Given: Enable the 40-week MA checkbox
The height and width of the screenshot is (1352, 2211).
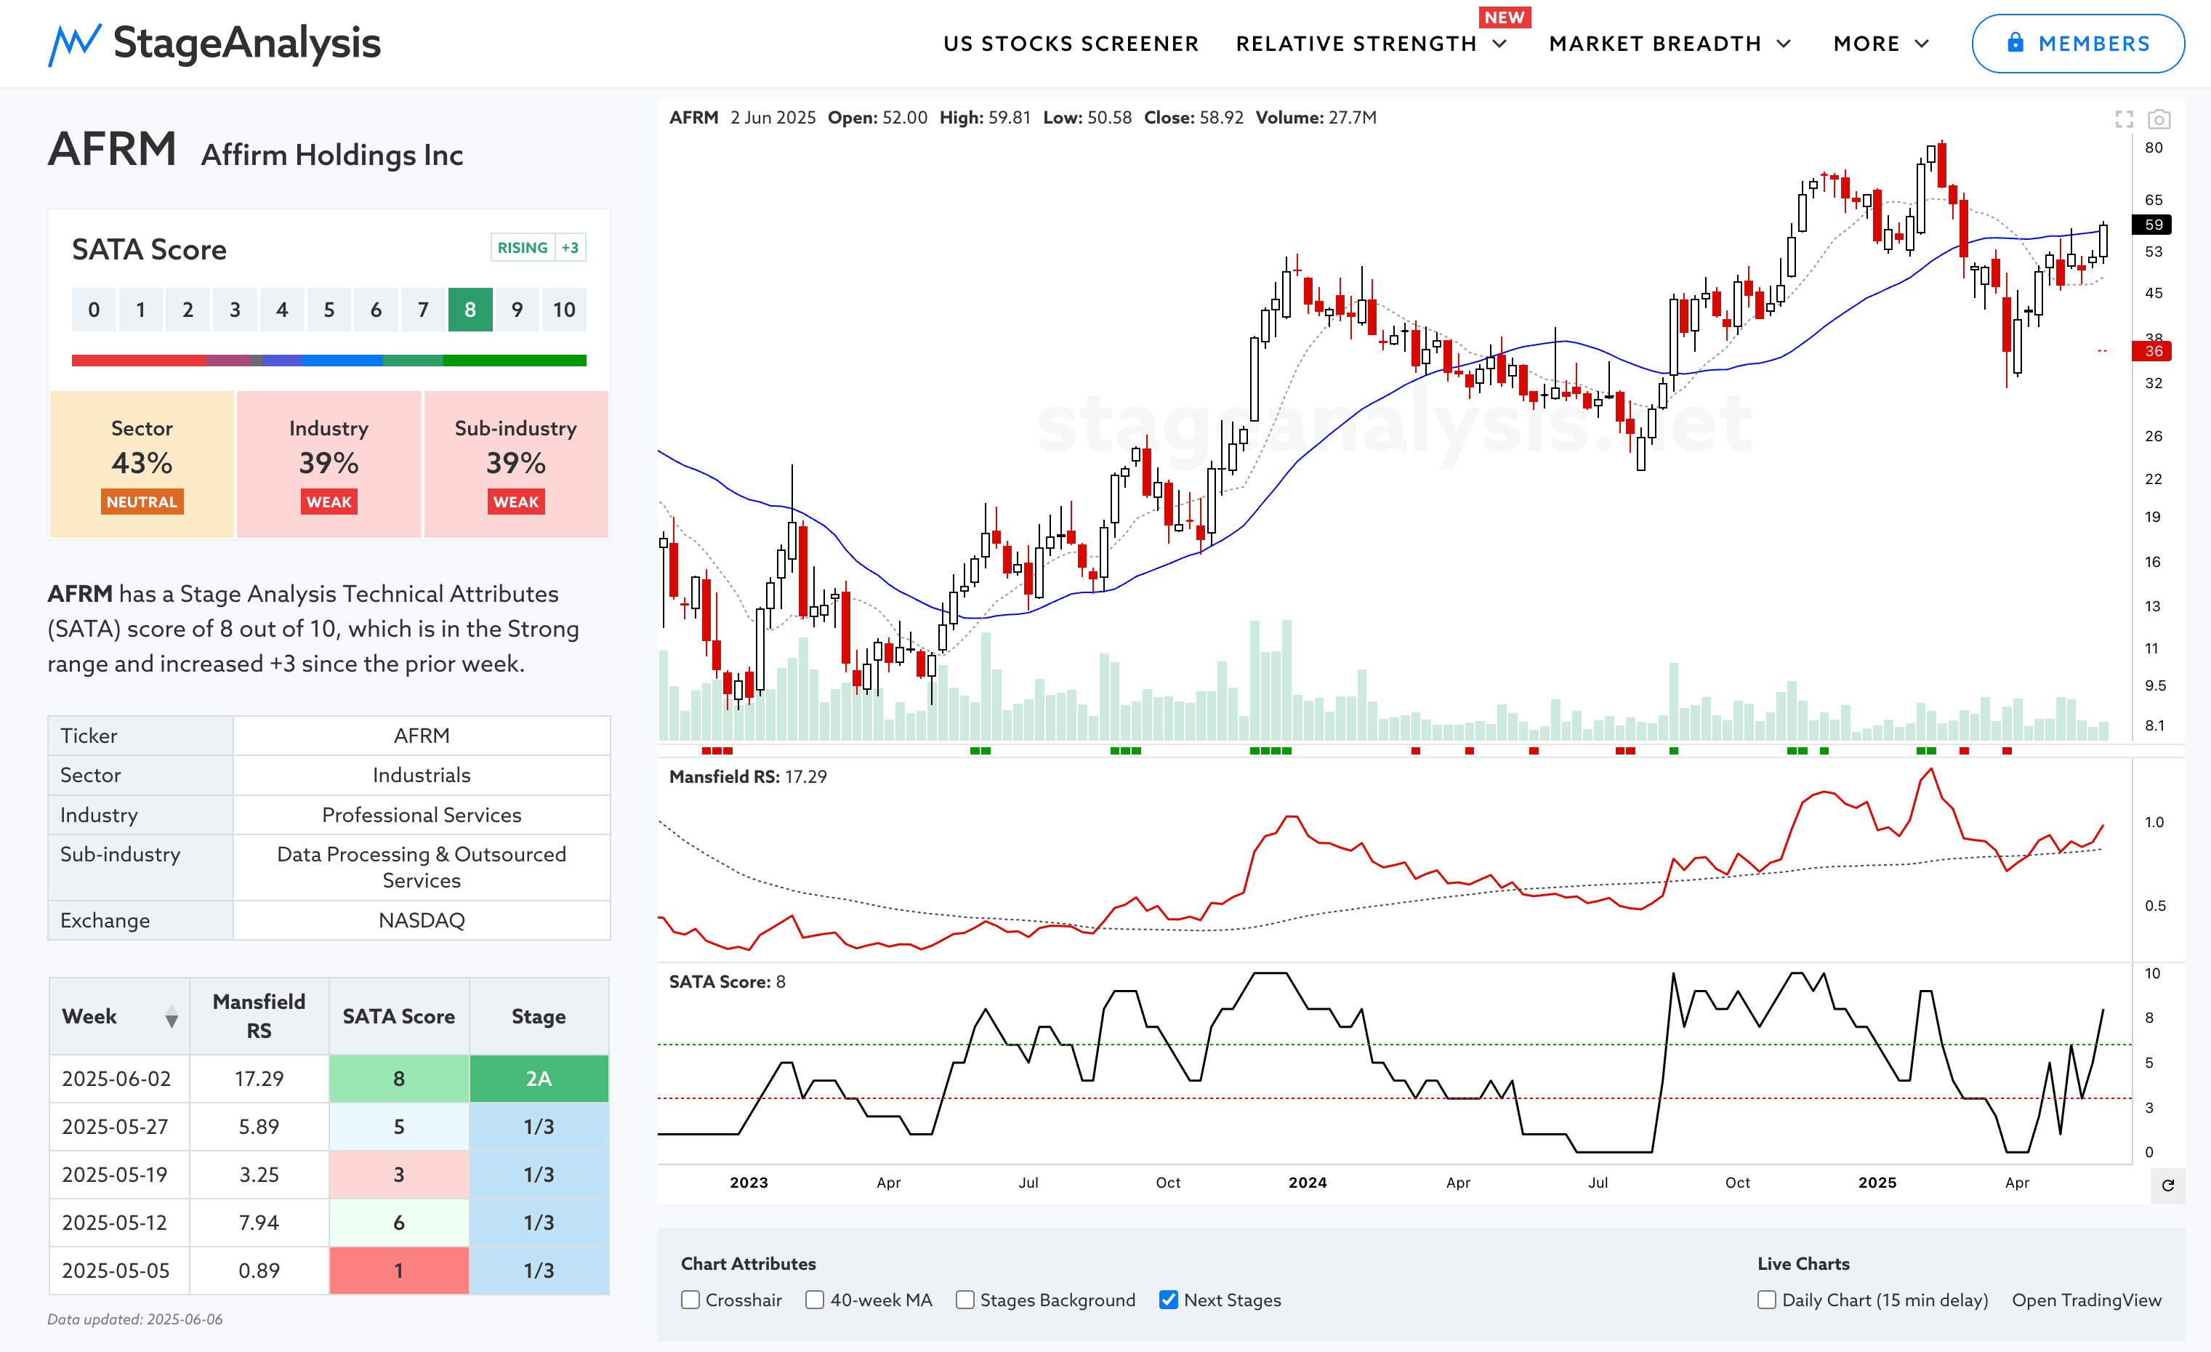Looking at the screenshot, I should pyautogui.click(x=815, y=1300).
